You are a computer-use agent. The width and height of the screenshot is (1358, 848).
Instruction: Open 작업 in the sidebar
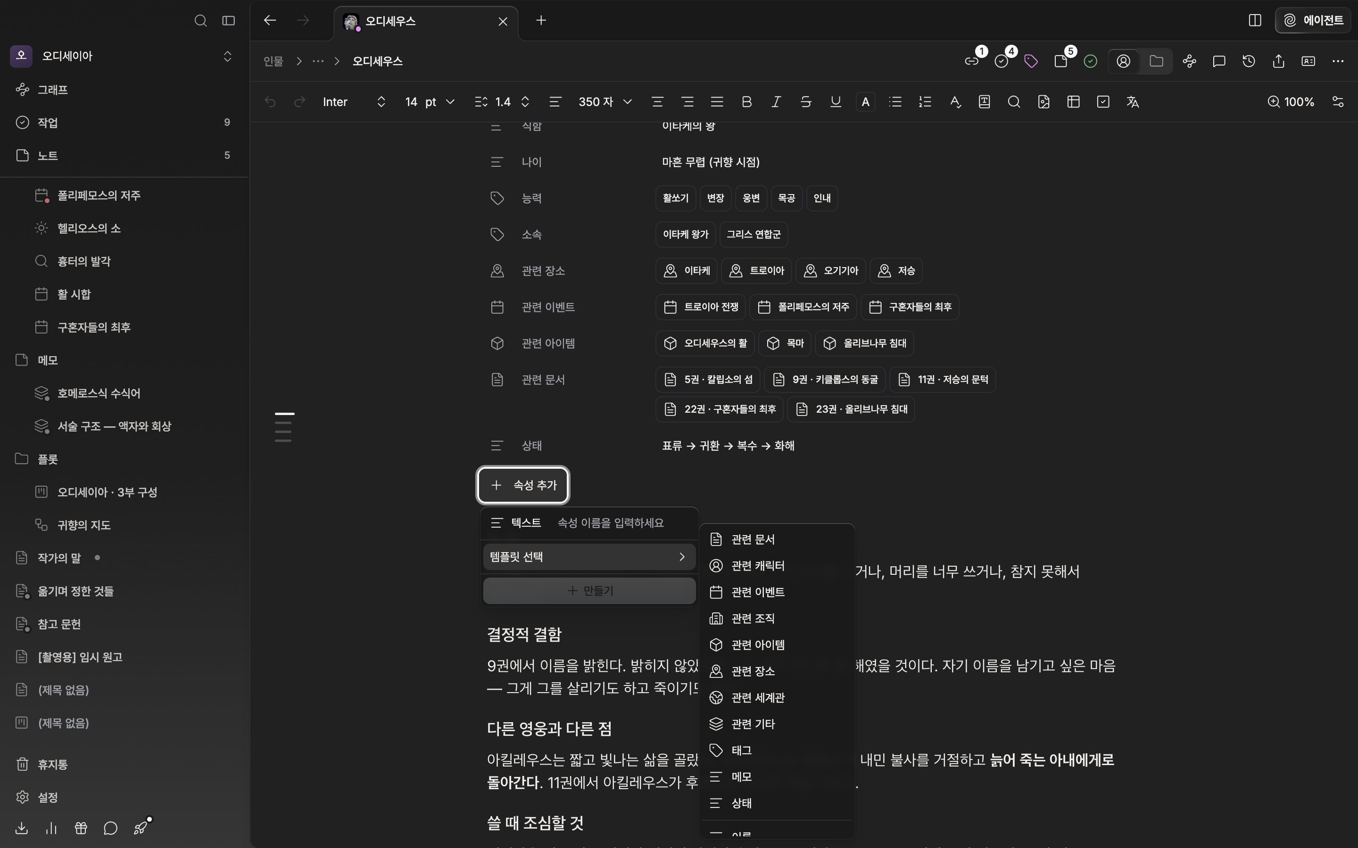tap(124, 122)
